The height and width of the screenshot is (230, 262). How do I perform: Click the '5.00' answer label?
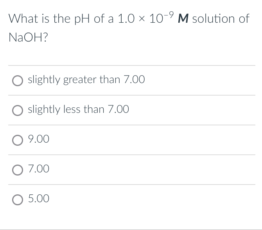[x=39, y=199]
